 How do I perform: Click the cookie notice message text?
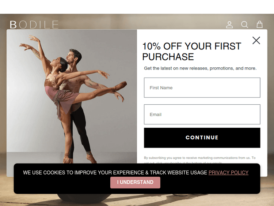115,172
